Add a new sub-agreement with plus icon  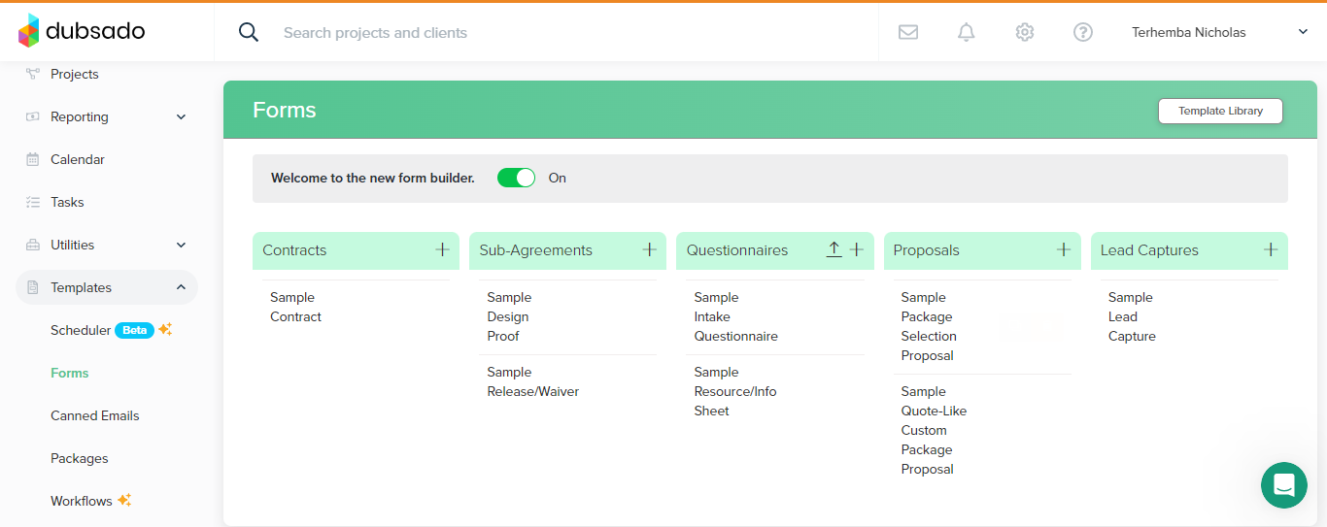(x=649, y=249)
